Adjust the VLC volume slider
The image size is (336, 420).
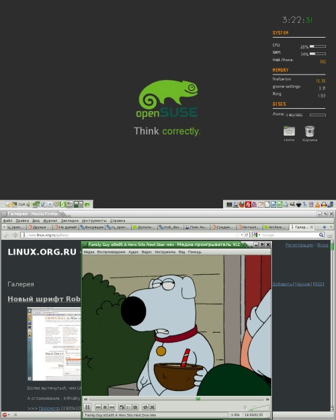(259, 408)
